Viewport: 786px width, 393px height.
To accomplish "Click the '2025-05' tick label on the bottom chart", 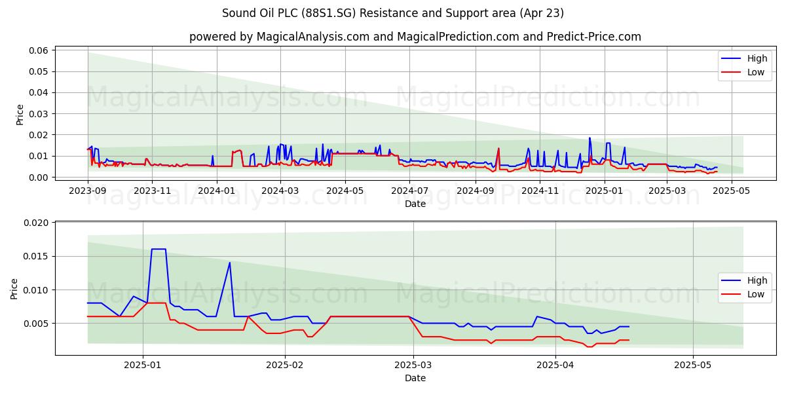I will 693,365.
